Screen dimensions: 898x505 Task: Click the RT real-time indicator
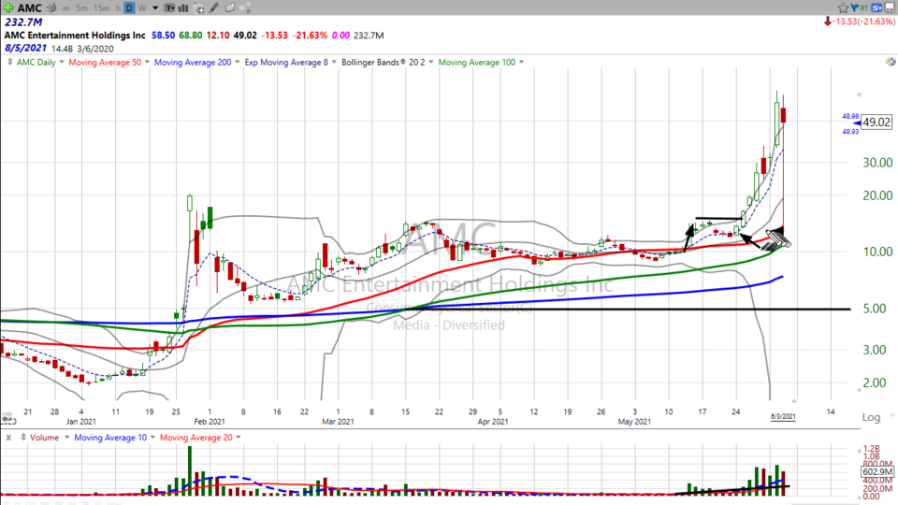pyautogui.click(x=863, y=8)
